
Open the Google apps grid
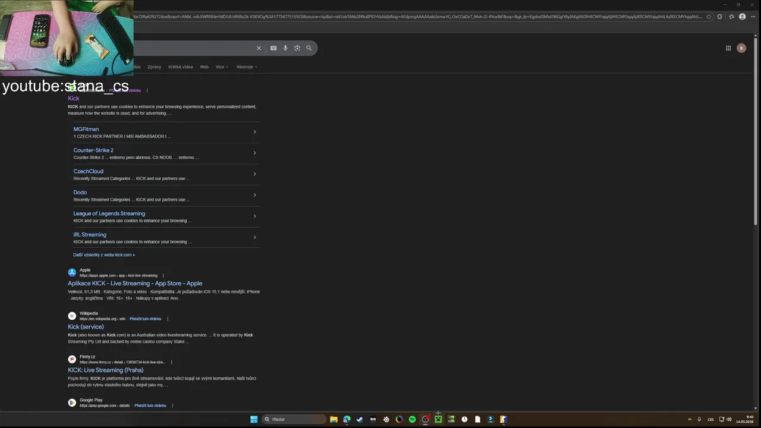(x=728, y=48)
